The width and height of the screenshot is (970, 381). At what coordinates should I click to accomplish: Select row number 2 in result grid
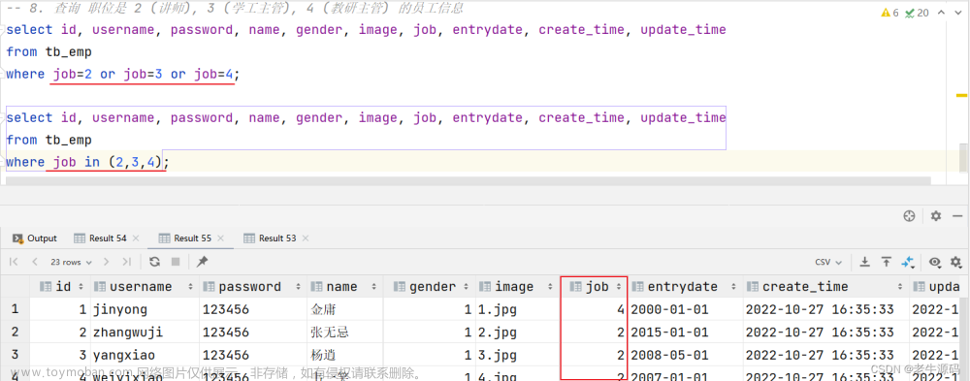15,333
